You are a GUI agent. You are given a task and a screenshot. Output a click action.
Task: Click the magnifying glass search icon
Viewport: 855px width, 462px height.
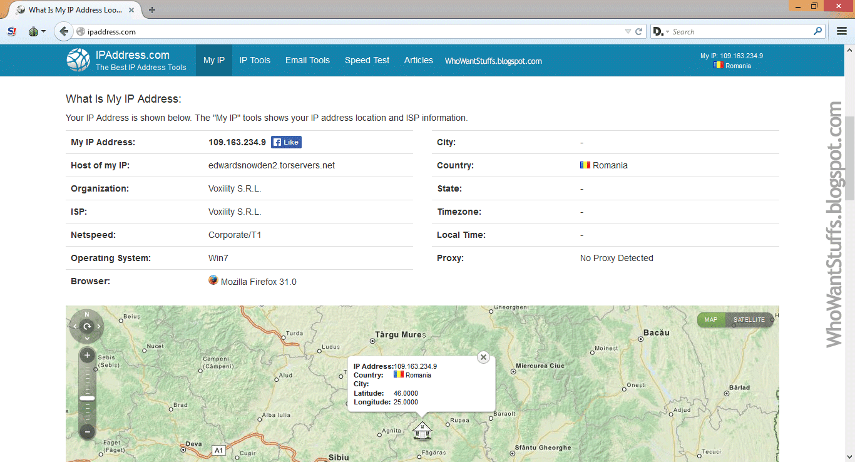pyautogui.click(x=818, y=31)
